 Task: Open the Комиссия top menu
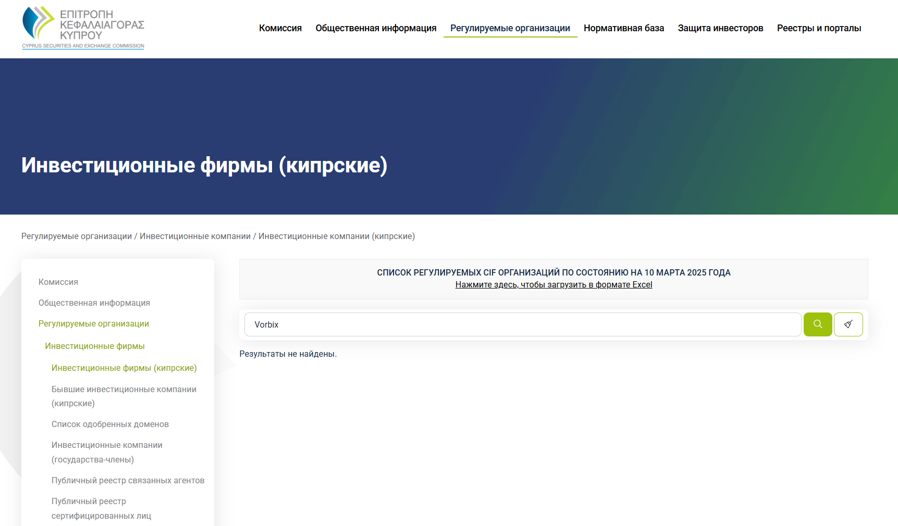[280, 28]
